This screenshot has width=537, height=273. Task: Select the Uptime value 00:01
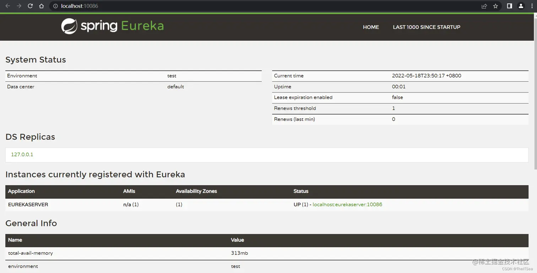click(398, 87)
